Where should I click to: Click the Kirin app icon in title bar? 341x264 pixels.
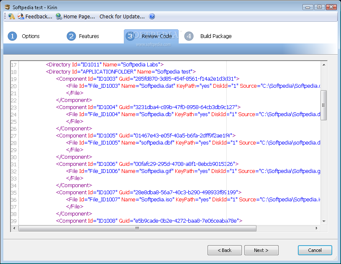[8, 7]
